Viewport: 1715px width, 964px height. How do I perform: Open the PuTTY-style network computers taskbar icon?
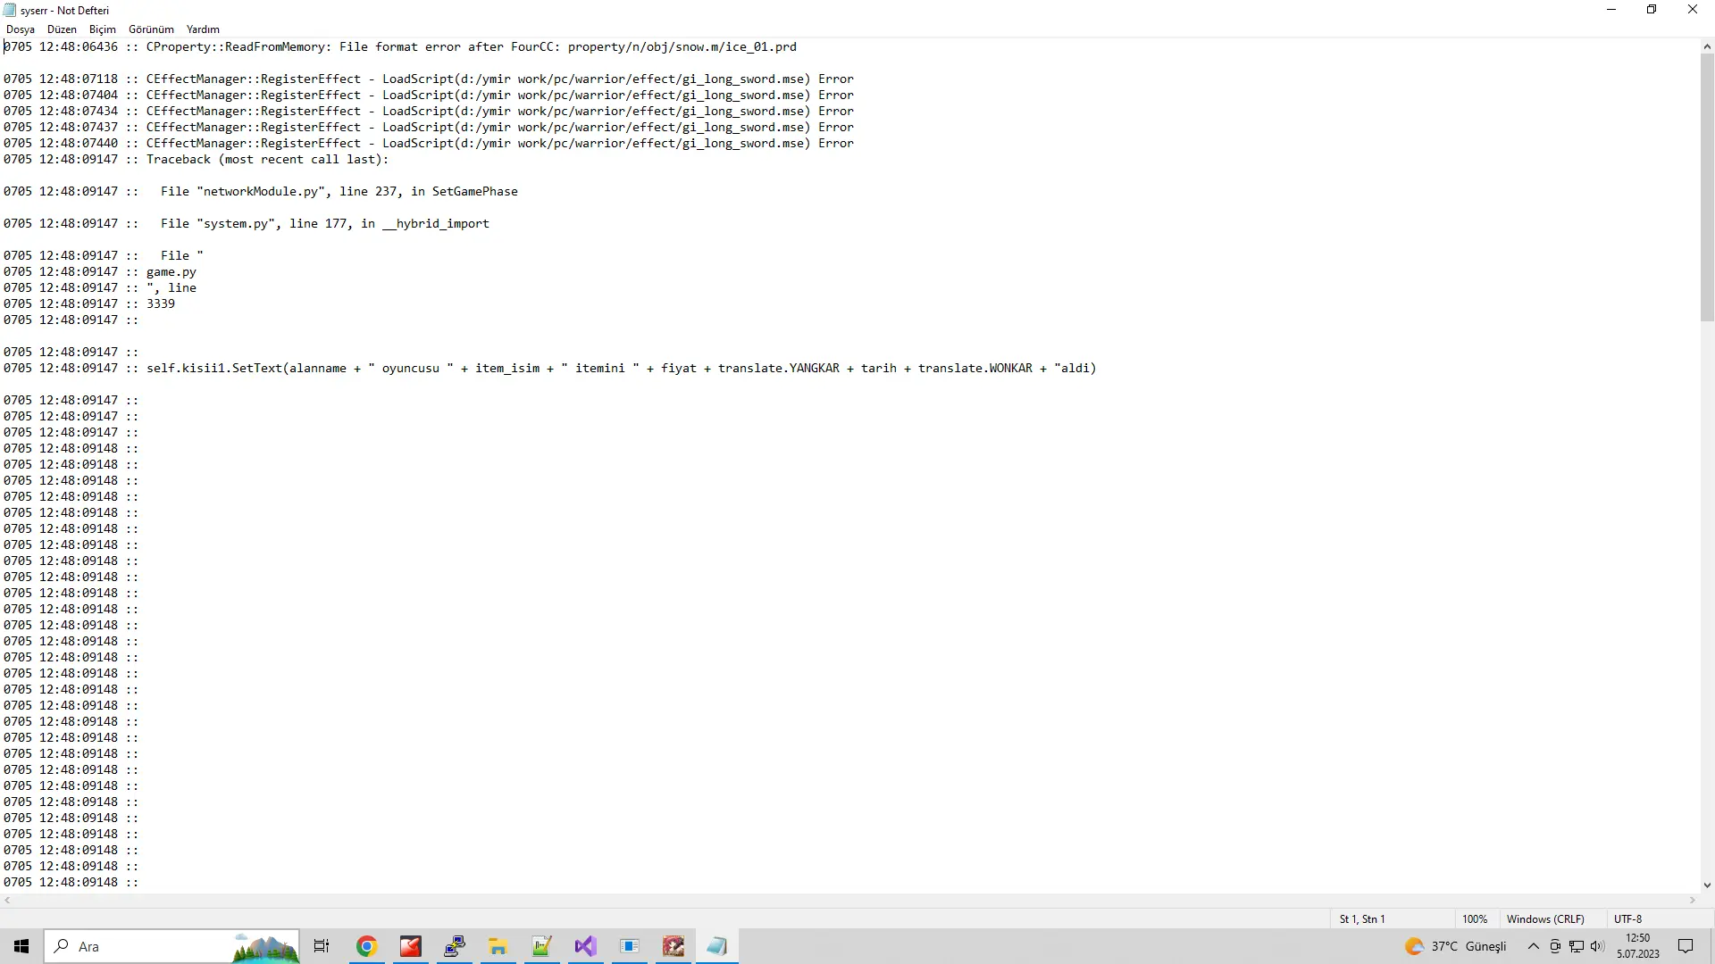[x=455, y=946]
